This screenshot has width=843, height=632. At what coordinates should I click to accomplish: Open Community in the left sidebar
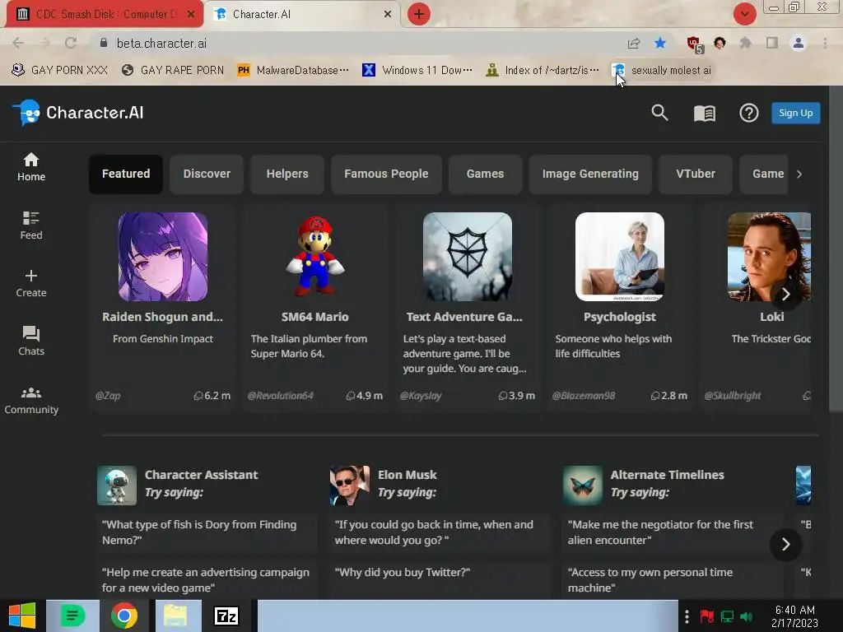[x=31, y=401]
